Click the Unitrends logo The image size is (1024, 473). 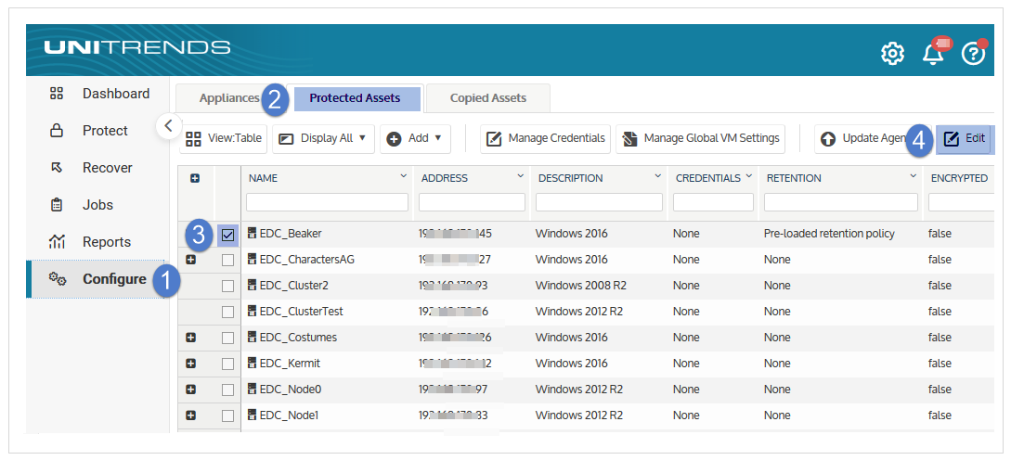coord(137,47)
